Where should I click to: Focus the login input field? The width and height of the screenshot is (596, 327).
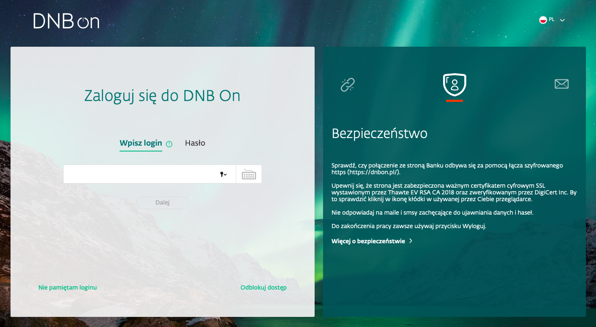coord(150,174)
